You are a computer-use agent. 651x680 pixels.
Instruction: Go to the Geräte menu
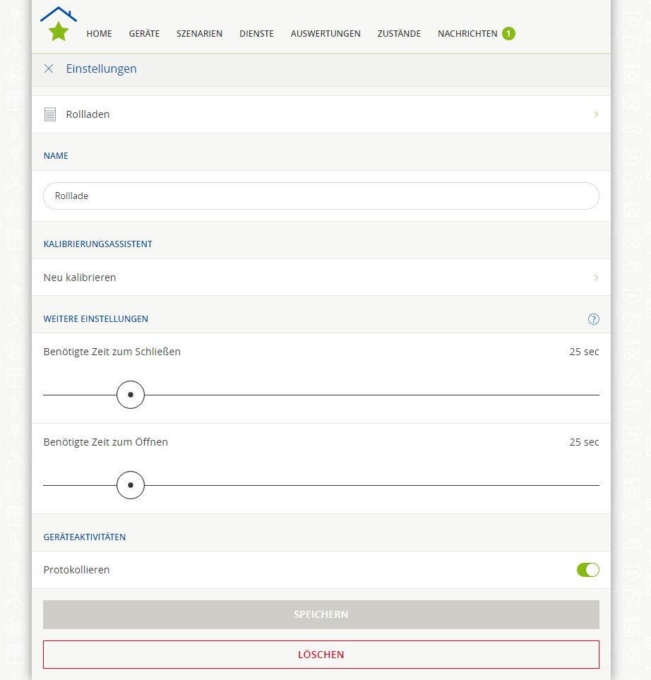tap(144, 33)
